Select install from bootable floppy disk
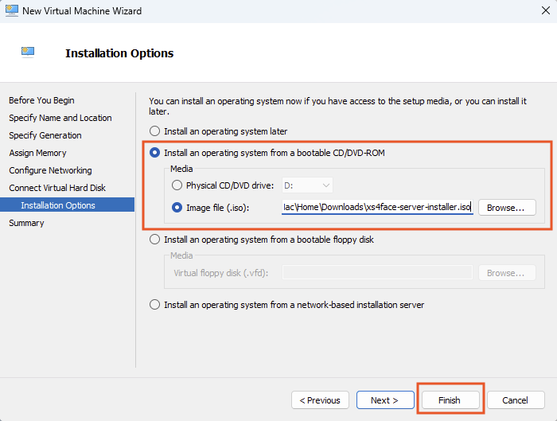 [154, 240]
